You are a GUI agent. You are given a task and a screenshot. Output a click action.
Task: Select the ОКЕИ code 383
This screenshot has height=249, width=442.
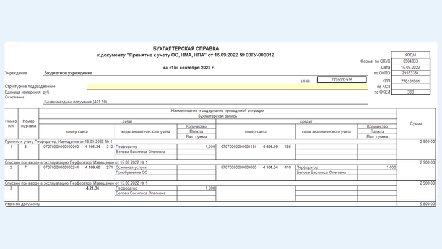coord(410,92)
